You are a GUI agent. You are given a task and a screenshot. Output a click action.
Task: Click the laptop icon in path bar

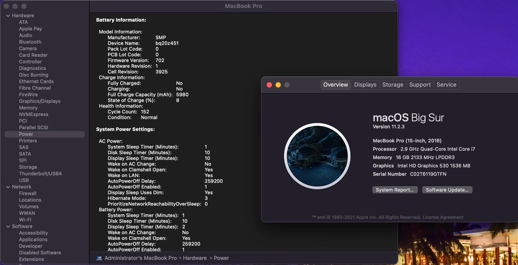99,258
